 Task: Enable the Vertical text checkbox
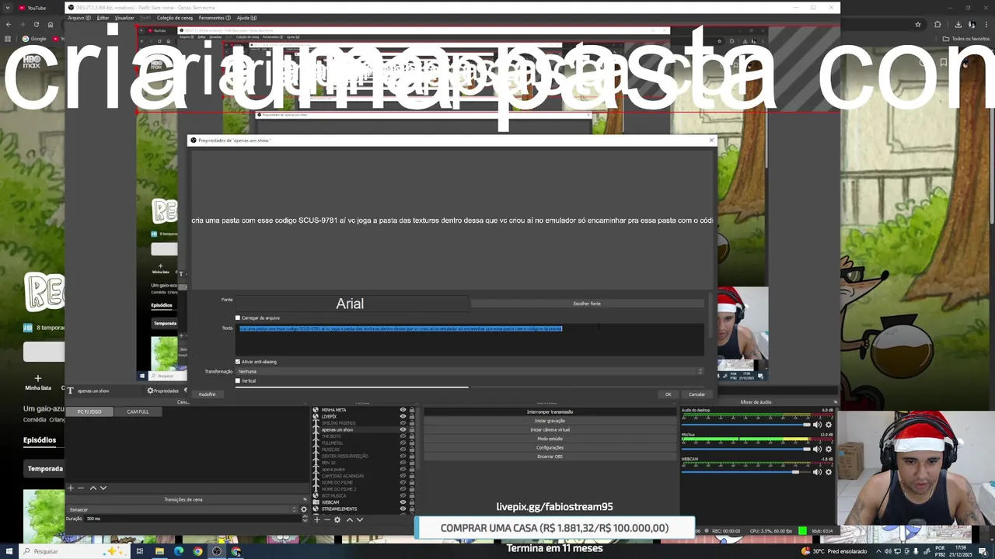tap(238, 380)
